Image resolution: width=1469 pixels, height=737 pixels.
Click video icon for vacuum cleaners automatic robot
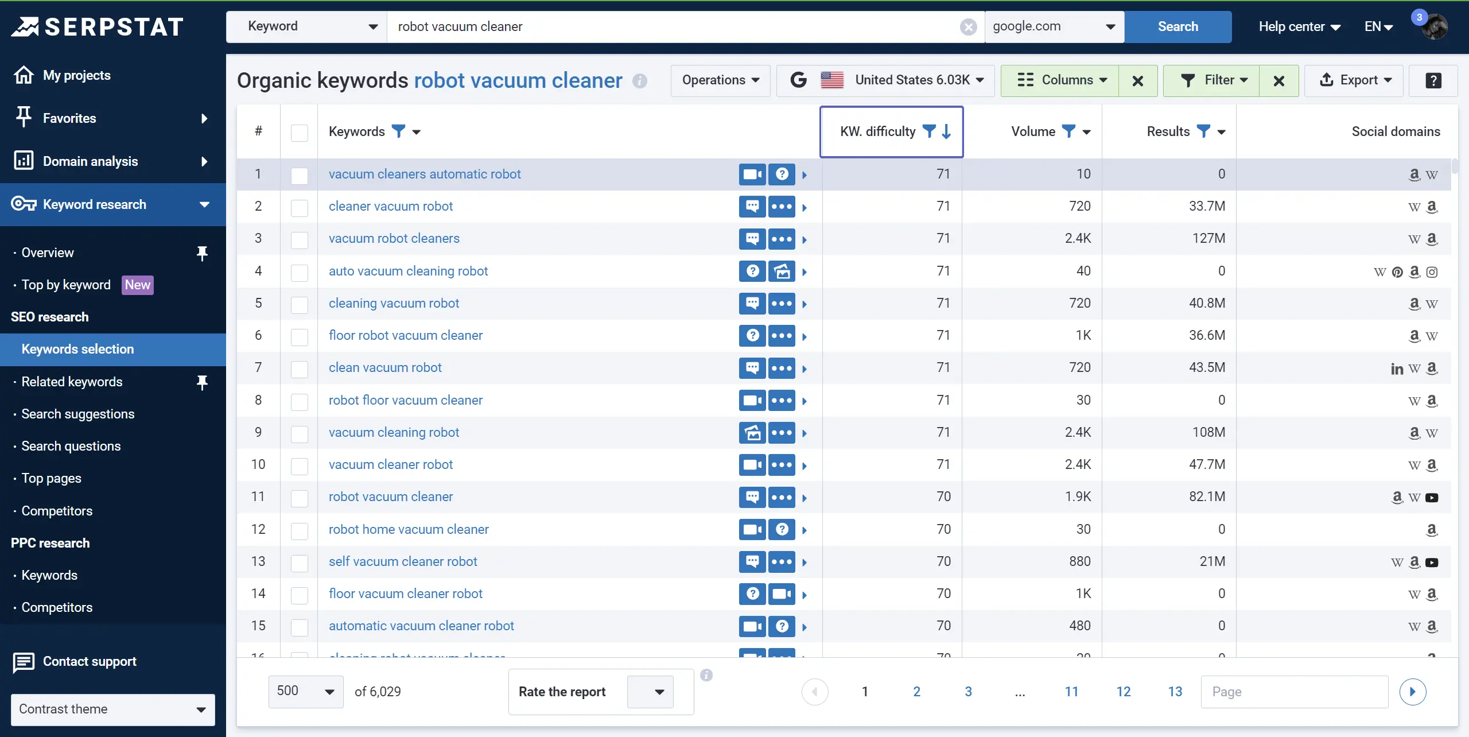[x=752, y=174]
